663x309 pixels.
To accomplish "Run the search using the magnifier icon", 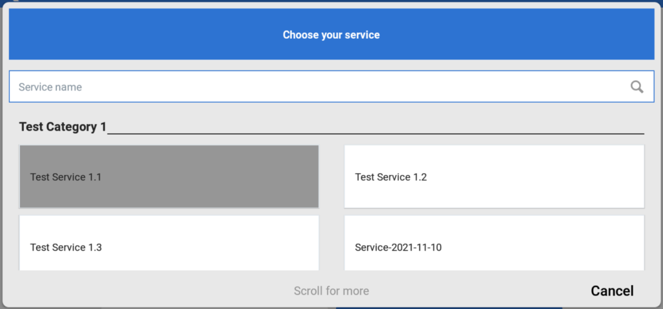I will click(x=637, y=87).
